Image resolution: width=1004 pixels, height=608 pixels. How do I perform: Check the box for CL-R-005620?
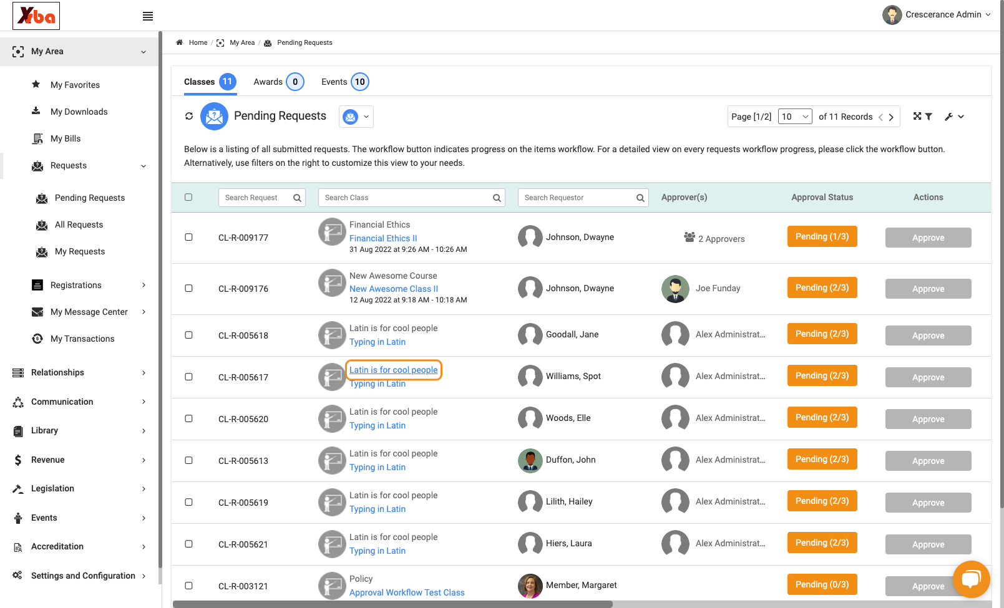[188, 418]
